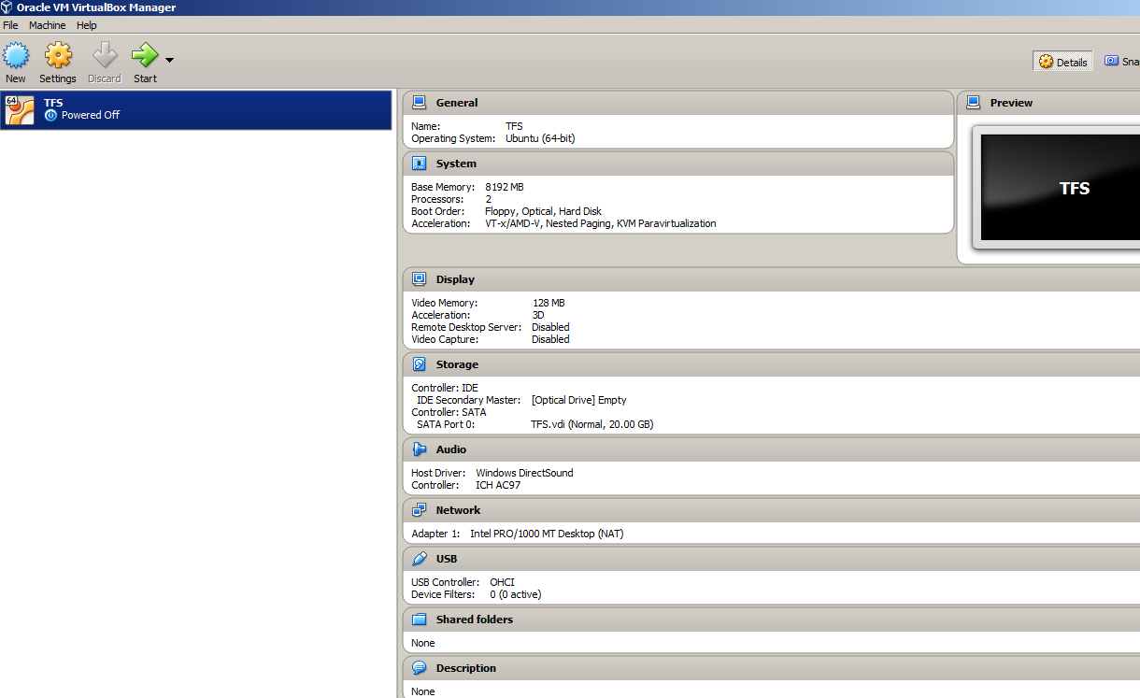This screenshot has width=1140, height=698.
Task: Click 'None' under Shared folders
Action: (423, 643)
